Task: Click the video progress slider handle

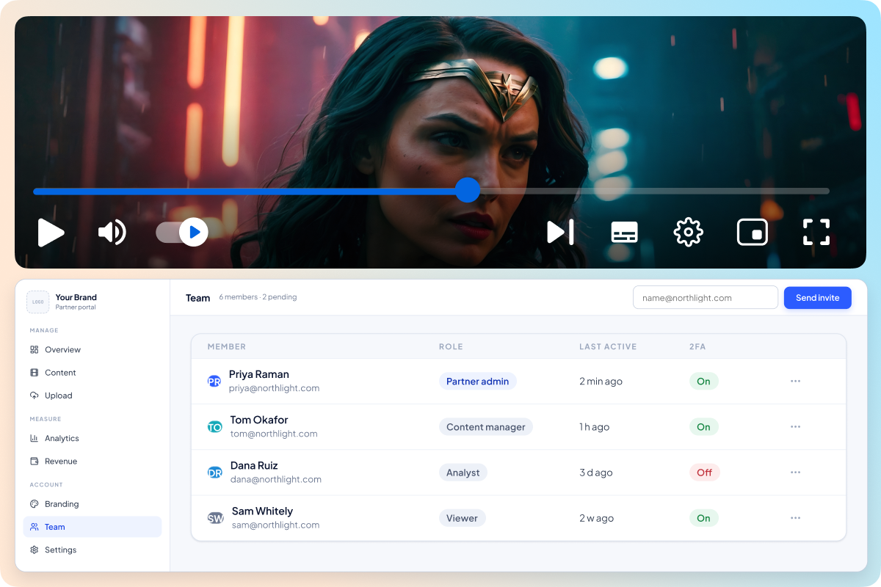Action: (x=467, y=191)
